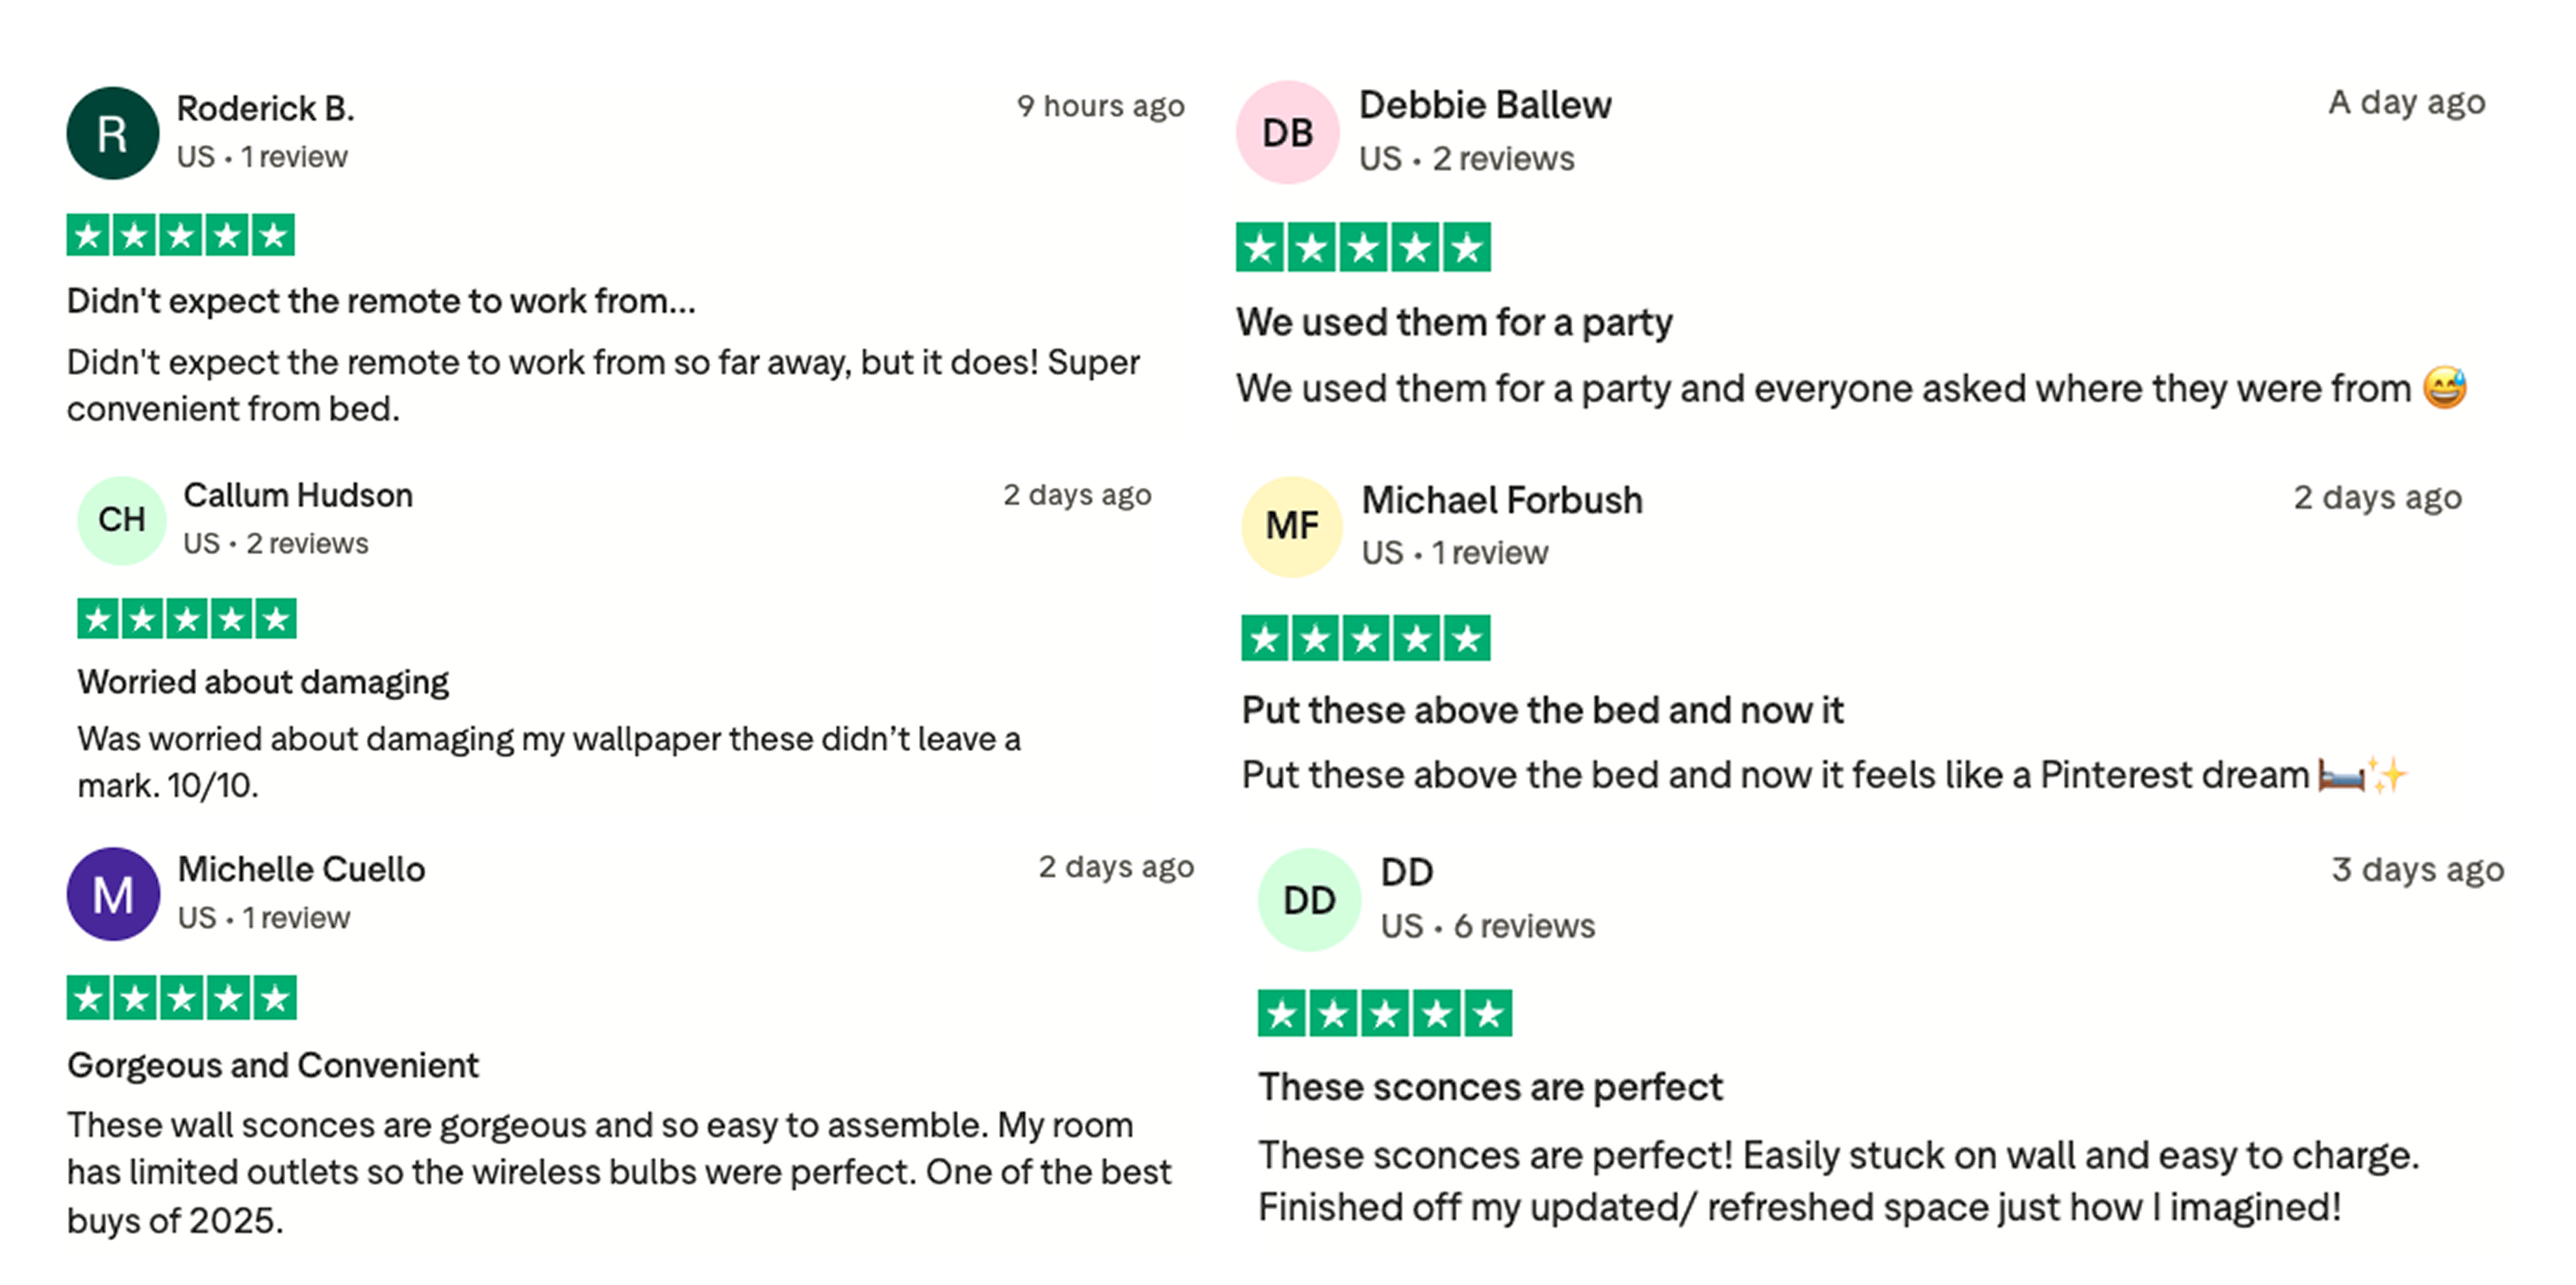The image size is (2576, 1285).
Task: Select Michael Forbush's yellow MF avatar
Action: [1291, 526]
